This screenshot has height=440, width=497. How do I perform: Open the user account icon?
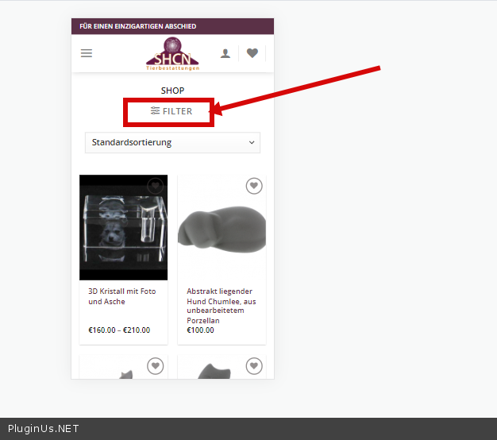click(225, 53)
